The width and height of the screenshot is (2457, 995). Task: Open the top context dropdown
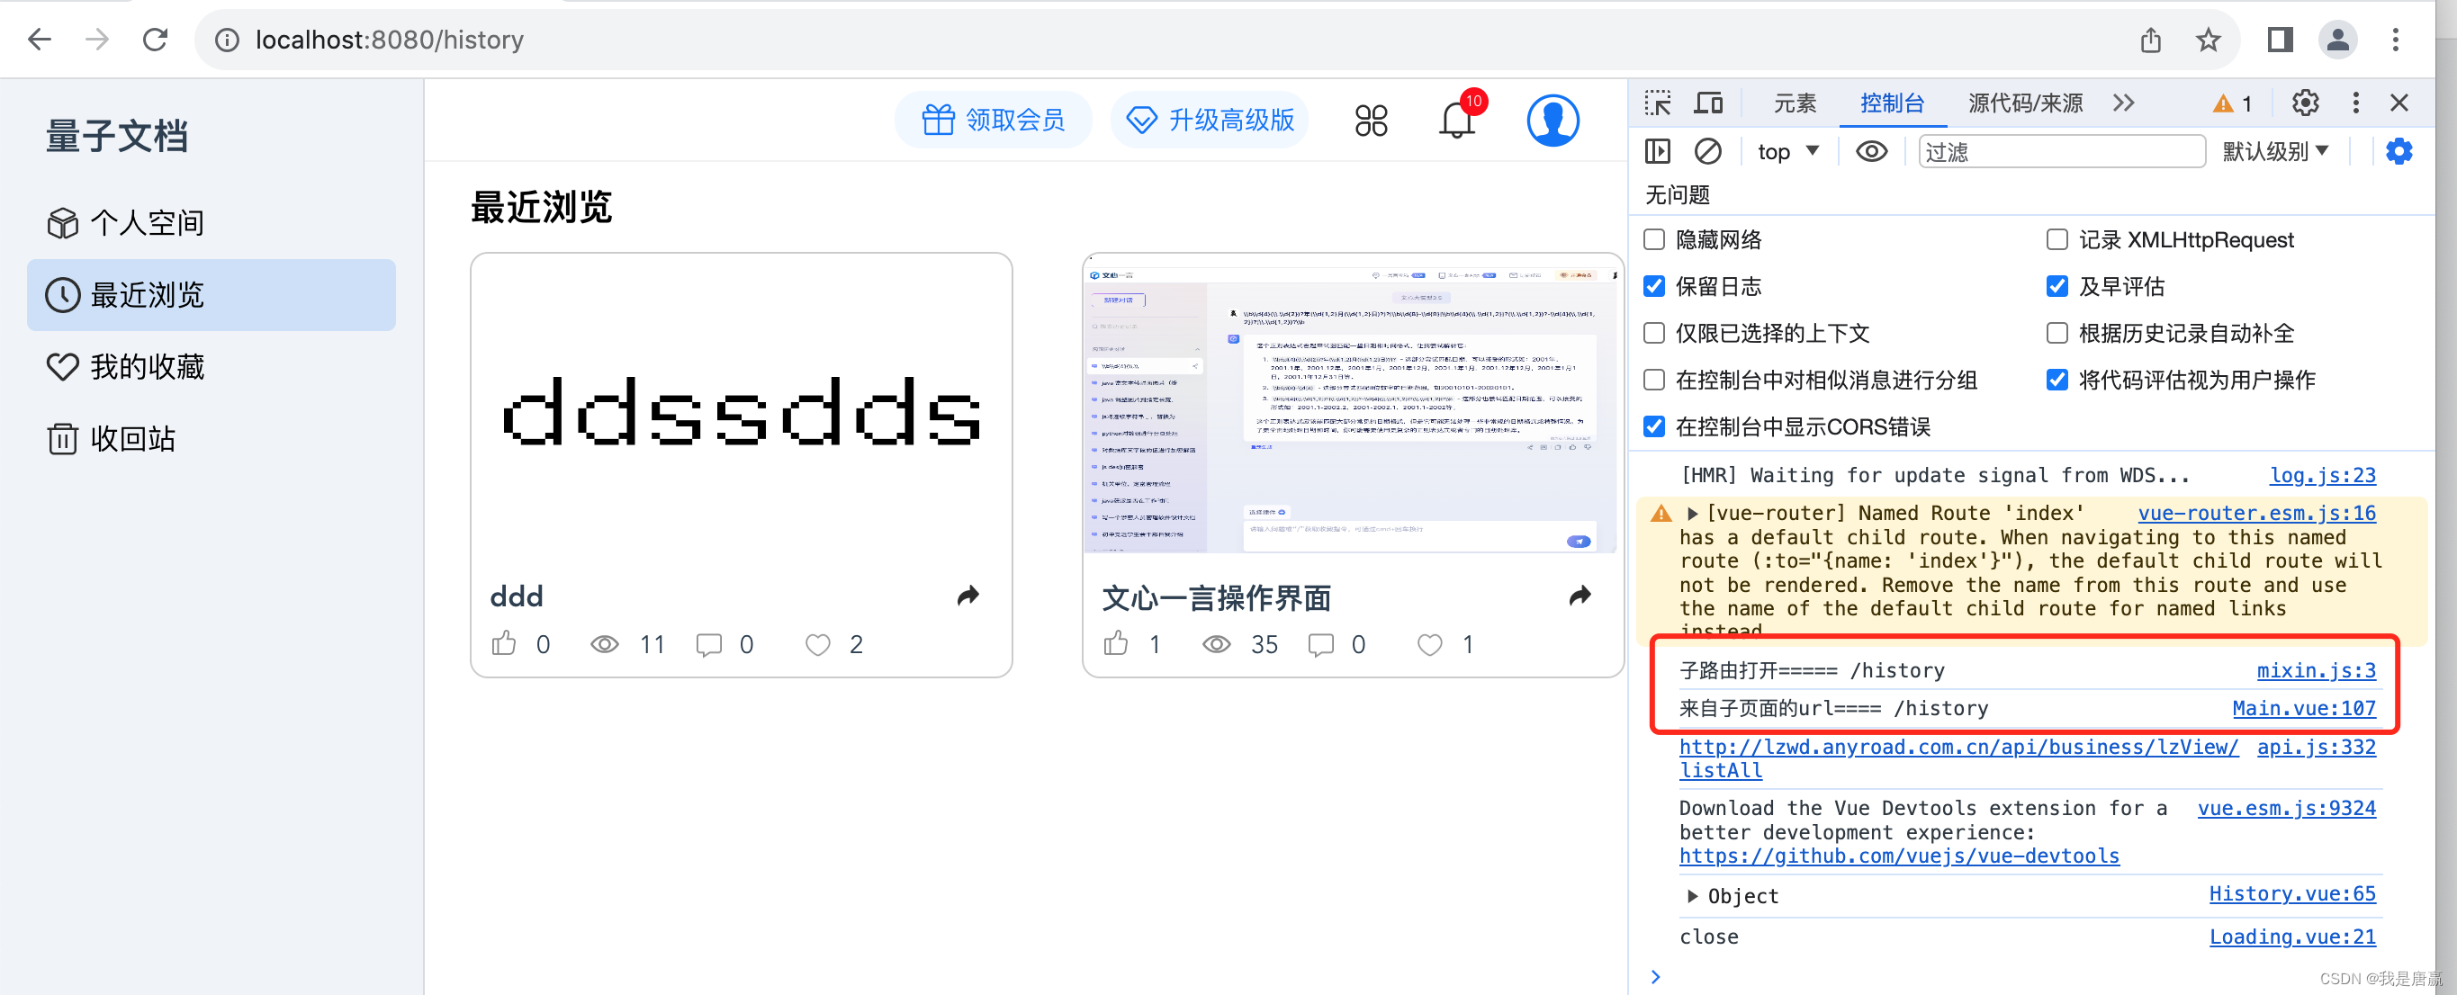pyautogui.click(x=1787, y=151)
